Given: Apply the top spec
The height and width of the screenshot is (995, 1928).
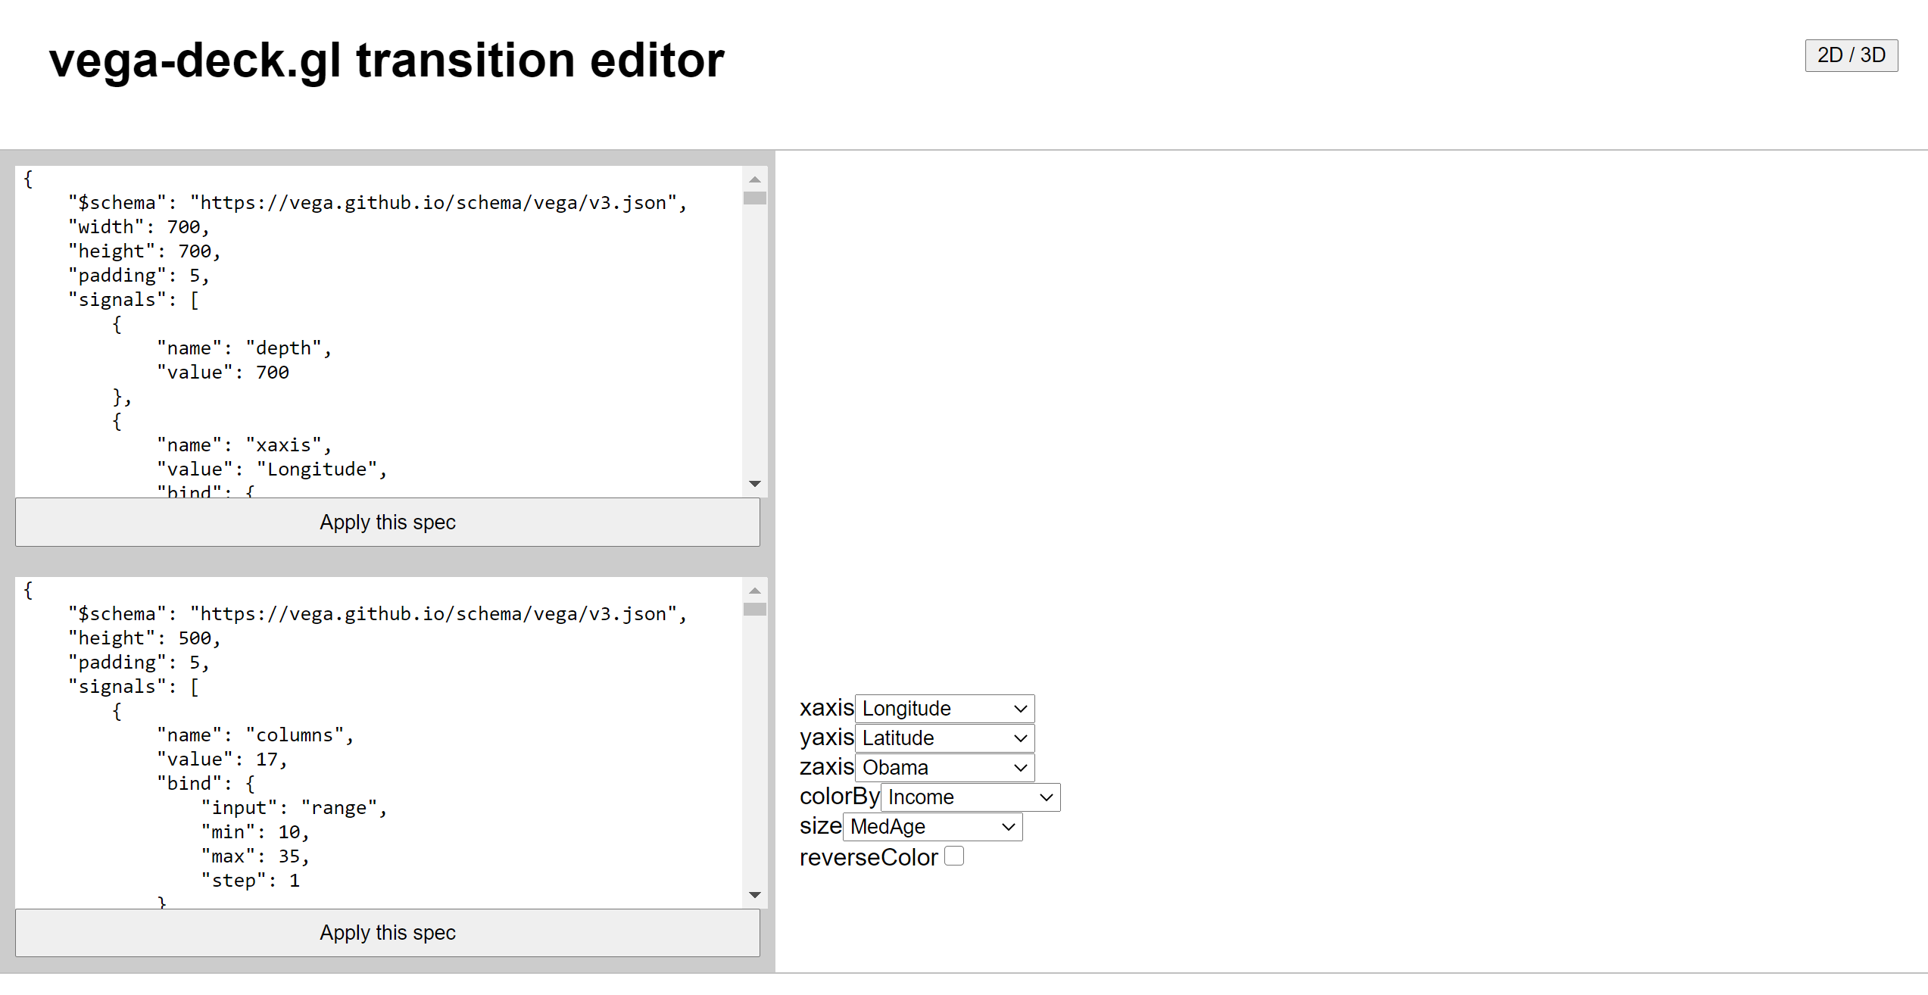Looking at the screenshot, I should [387, 522].
